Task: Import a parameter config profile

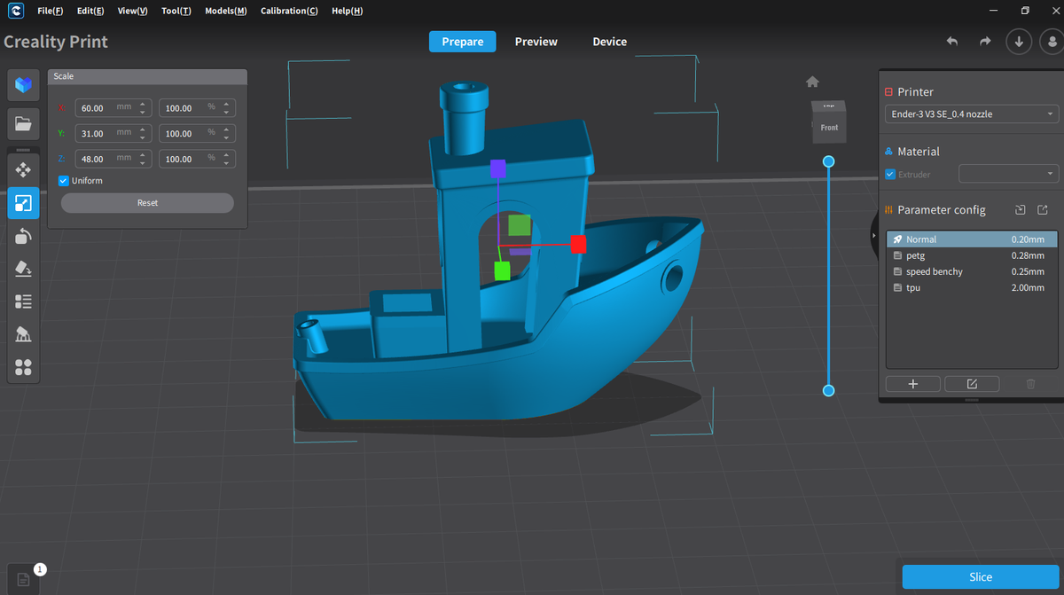Action: click(1020, 210)
